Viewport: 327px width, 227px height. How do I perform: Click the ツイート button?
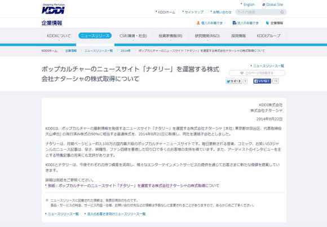click(x=234, y=81)
